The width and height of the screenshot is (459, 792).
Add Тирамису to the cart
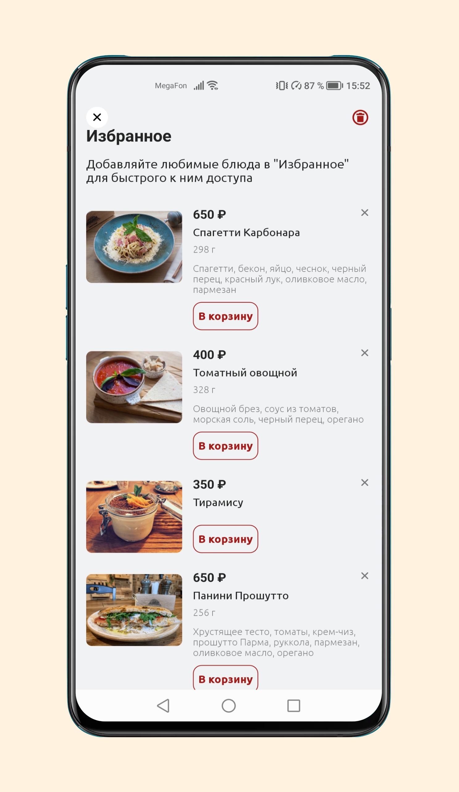pyautogui.click(x=225, y=539)
